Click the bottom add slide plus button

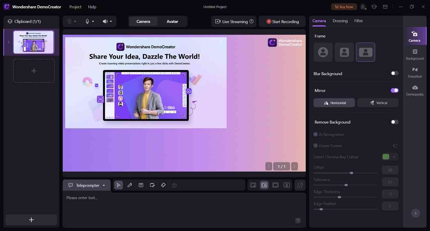[x=31, y=220]
